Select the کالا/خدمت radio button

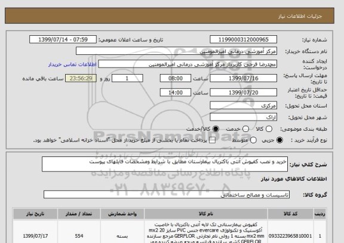click(216, 129)
